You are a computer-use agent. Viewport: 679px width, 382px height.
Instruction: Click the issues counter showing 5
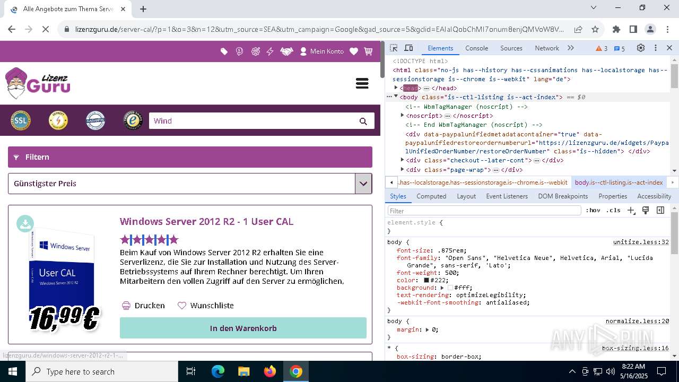tap(620, 48)
